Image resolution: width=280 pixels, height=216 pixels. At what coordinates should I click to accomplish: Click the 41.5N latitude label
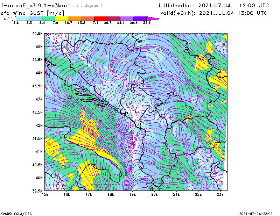click(38, 138)
